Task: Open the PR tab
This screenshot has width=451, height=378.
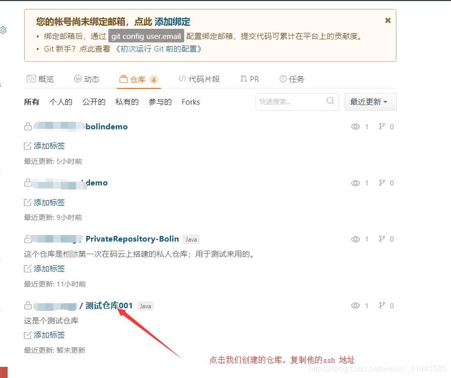Action: coord(250,79)
